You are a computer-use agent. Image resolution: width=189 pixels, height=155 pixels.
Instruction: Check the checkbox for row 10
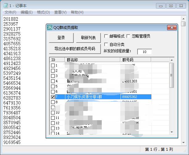tap(53, 112)
